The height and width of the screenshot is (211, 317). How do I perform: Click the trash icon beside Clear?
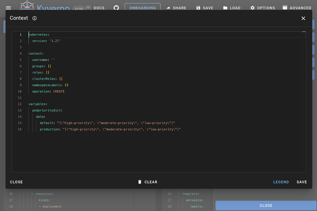point(140,182)
